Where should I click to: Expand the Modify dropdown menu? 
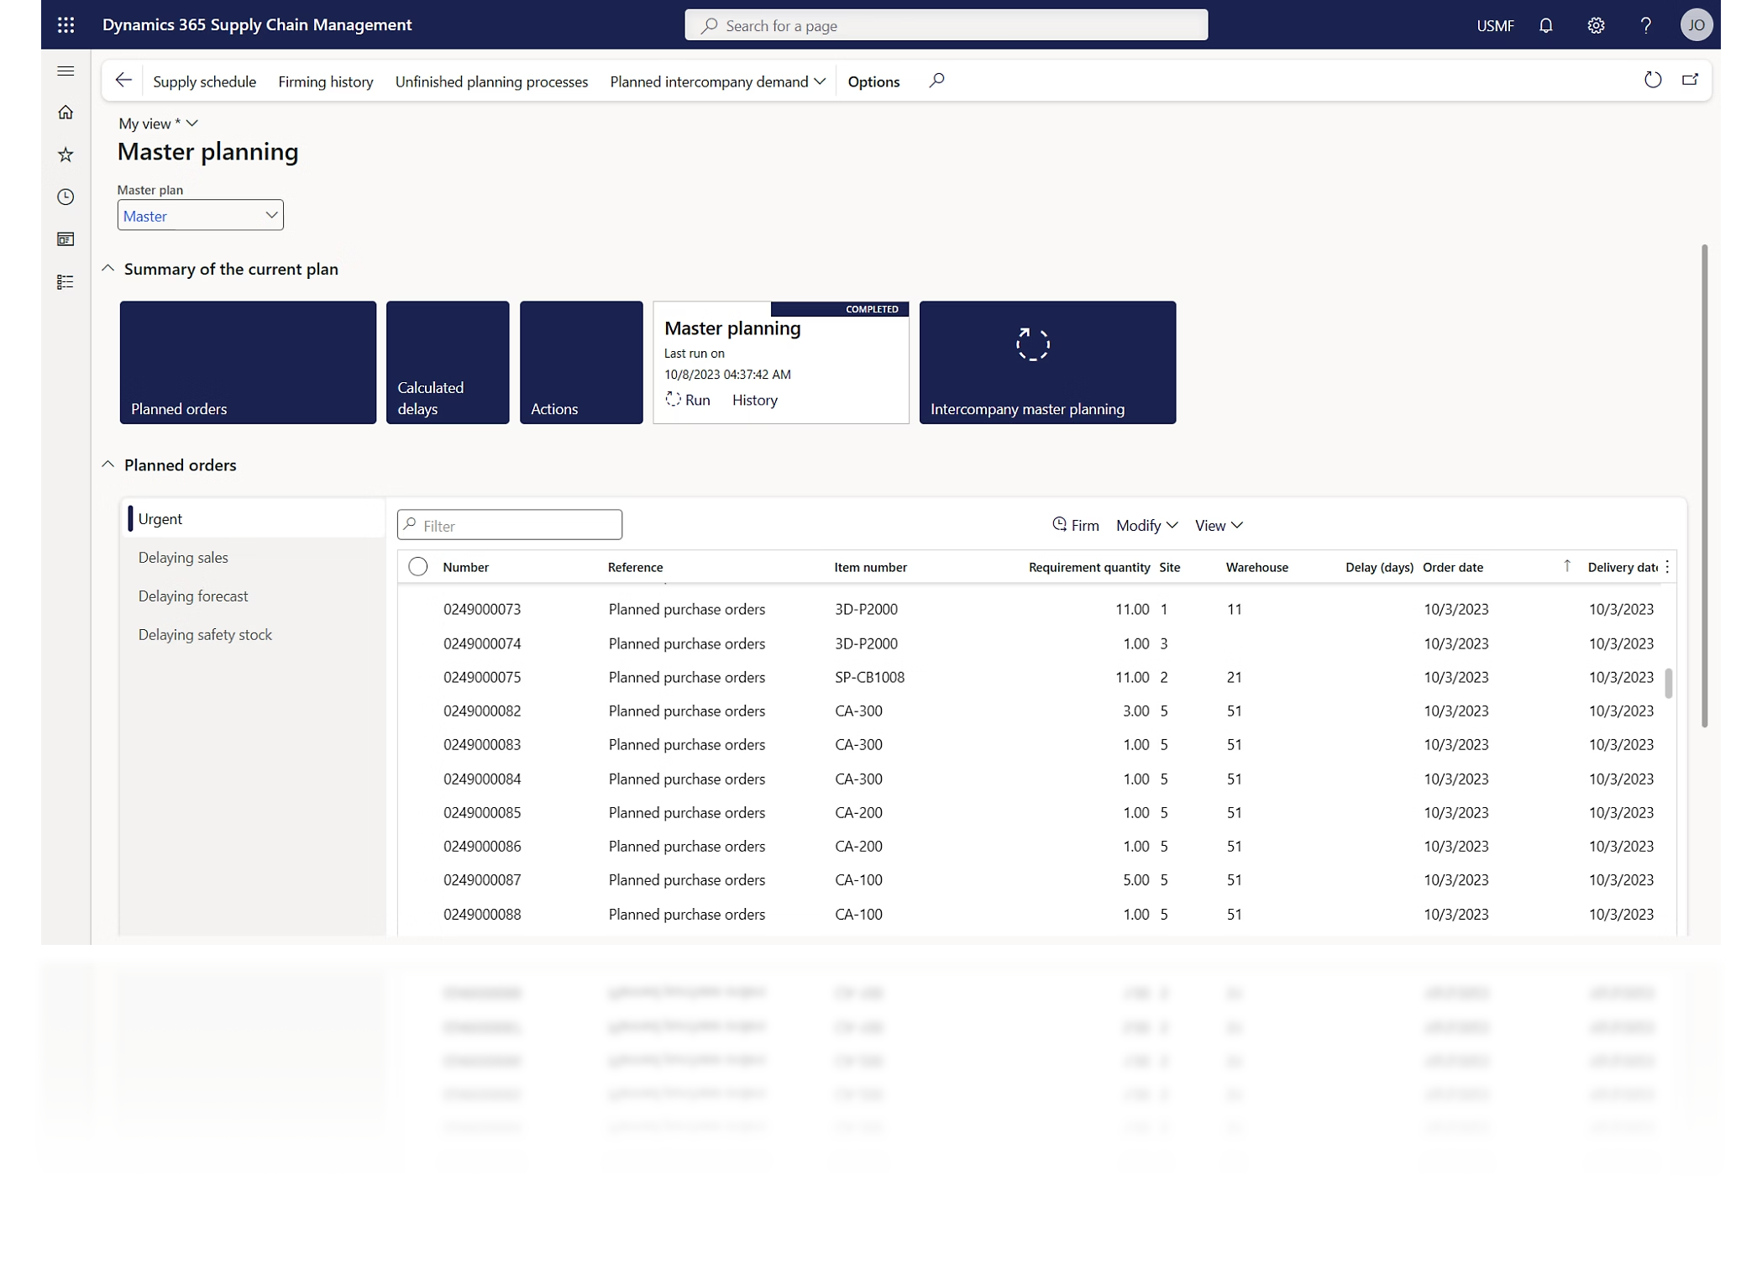(1146, 526)
